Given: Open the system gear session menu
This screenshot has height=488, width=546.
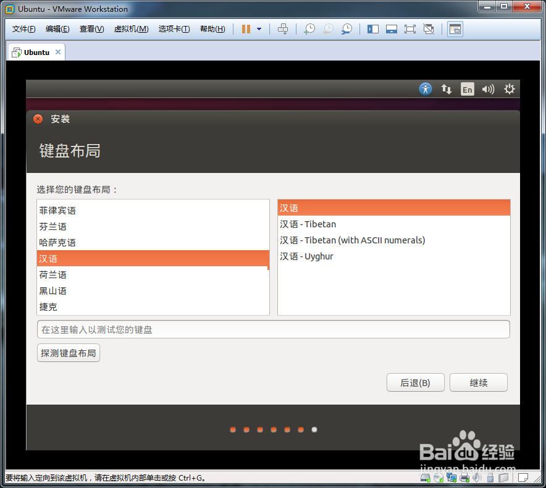Looking at the screenshot, I should click(509, 89).
